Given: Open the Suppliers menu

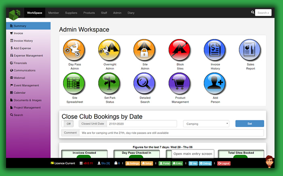Looking at the screenshot, I should tap(71, 13).
